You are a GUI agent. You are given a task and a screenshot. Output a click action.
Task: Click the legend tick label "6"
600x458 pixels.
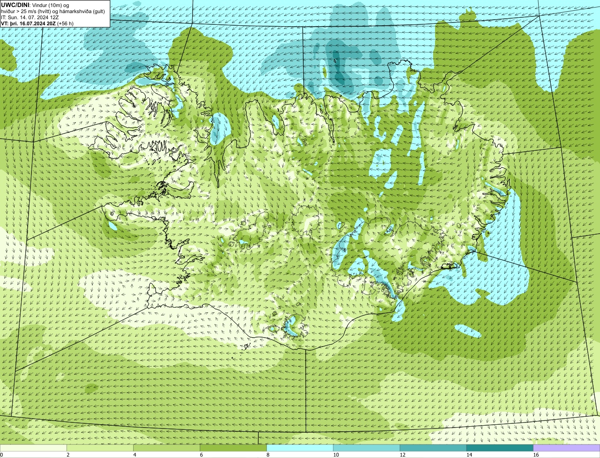(x=202, y=455)
